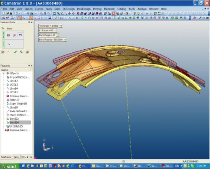Click the taskbar clock showing 5:00 PM

coord(202,166)
